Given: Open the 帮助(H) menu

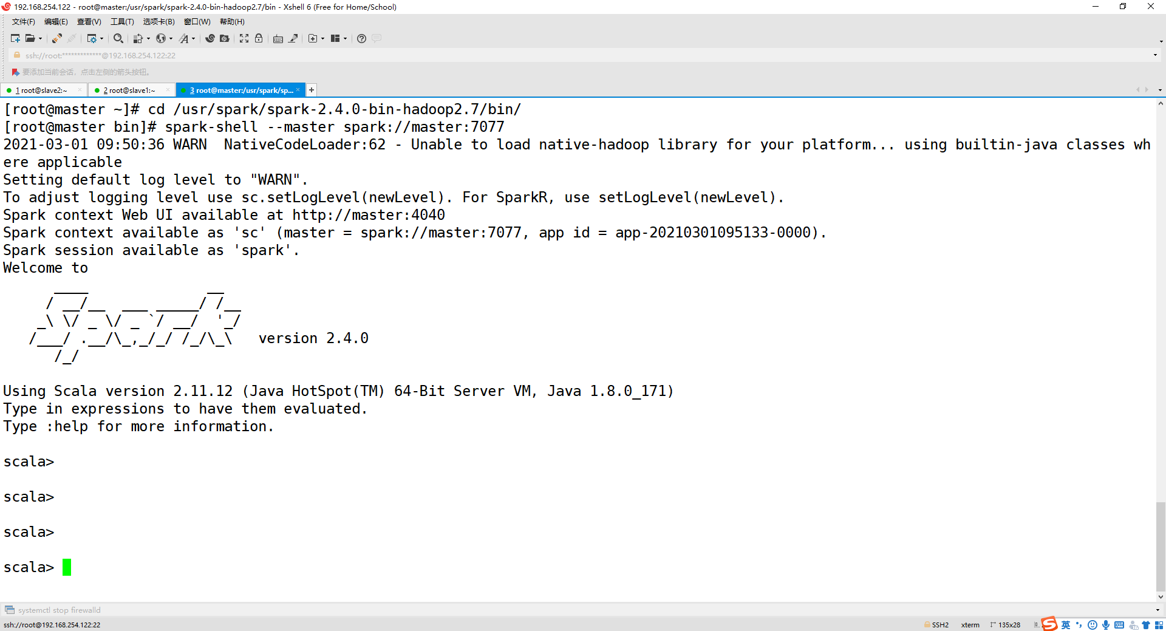Looking at the screenshot, I should click(232, 22).
